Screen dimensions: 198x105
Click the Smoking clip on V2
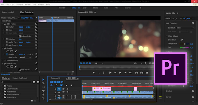[105, 89]
